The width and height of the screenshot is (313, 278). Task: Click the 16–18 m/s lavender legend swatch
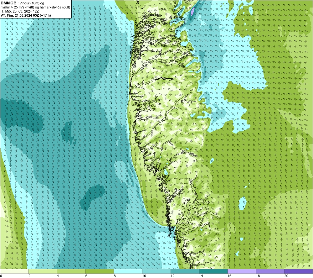[x=242, y=271]
